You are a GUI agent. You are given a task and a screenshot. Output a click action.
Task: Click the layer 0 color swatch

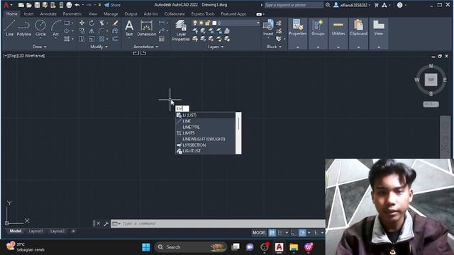[x=214, y=23]
